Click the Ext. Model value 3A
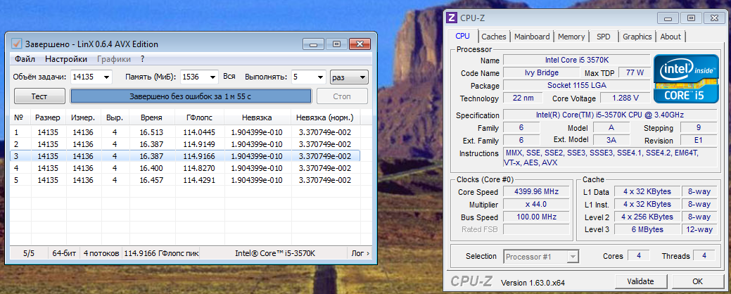The image size is (731, 294). pyautogui.click(x=611, y=140)
